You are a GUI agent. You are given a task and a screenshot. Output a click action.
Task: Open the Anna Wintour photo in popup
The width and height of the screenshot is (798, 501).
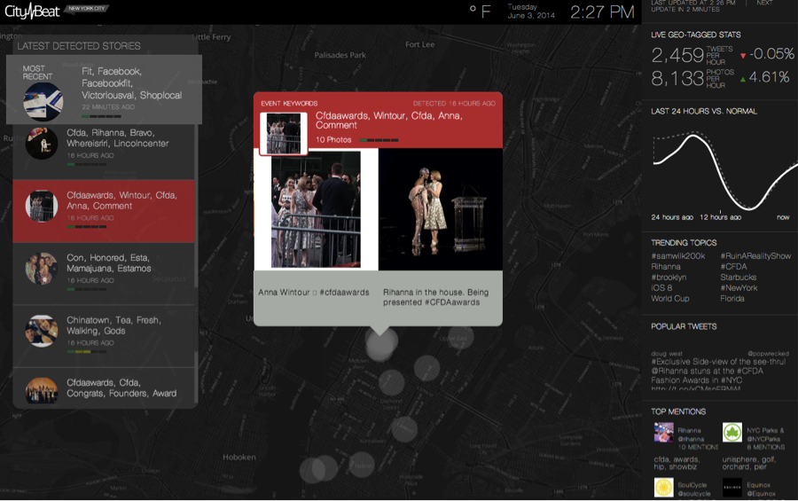[x=316, y=209]
